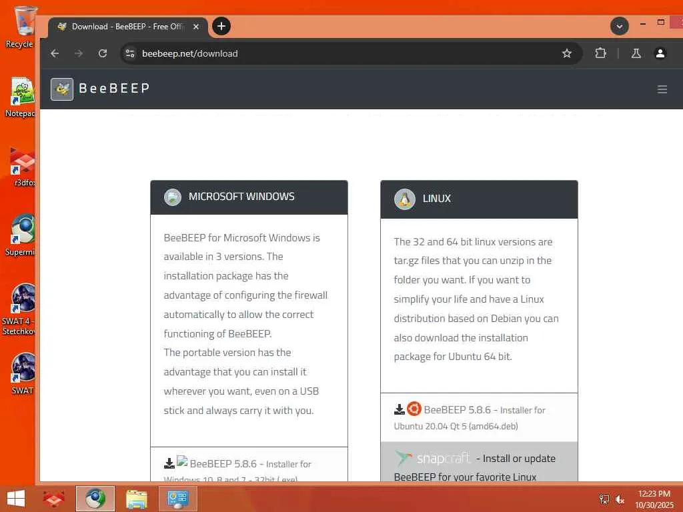683x512 pixels.
Task: Switch to Supermium browser in taskbar
Action: point(95,499)
